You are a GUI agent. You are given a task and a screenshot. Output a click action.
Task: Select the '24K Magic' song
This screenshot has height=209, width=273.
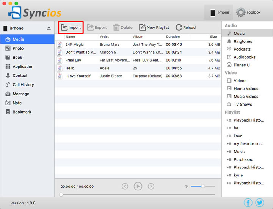[x=138, y=44]
